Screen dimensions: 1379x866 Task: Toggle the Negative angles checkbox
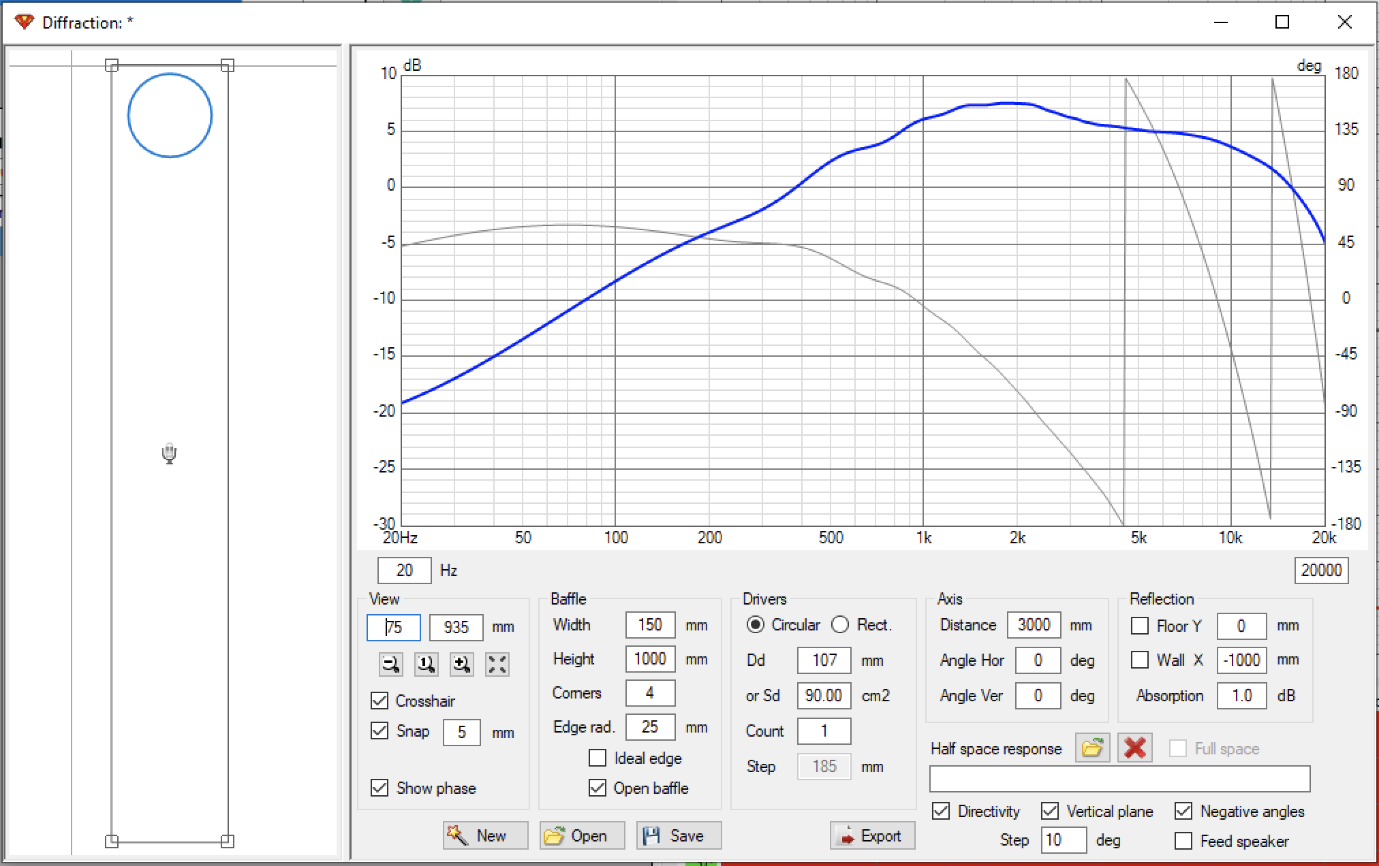coord(1183,811)
